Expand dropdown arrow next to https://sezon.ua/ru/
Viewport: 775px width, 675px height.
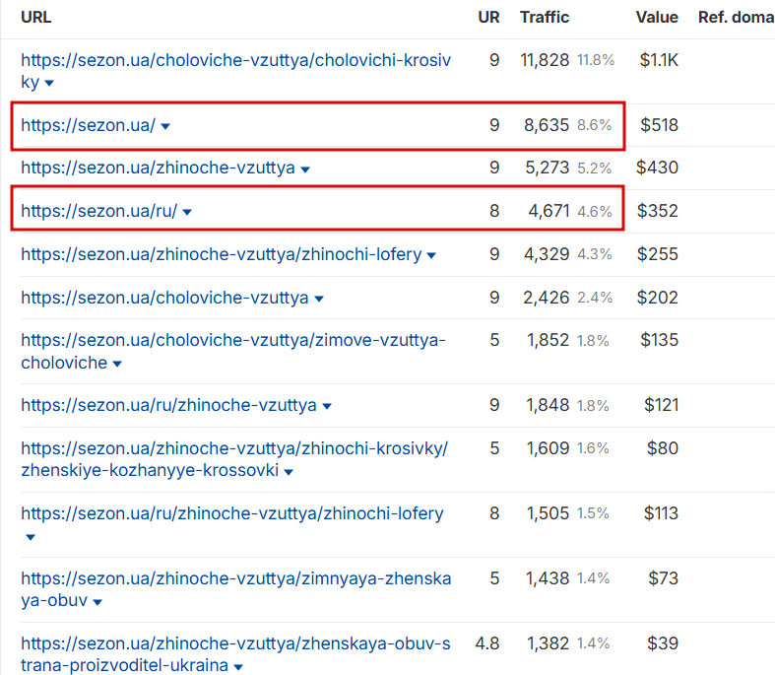(x=187, y=213)
